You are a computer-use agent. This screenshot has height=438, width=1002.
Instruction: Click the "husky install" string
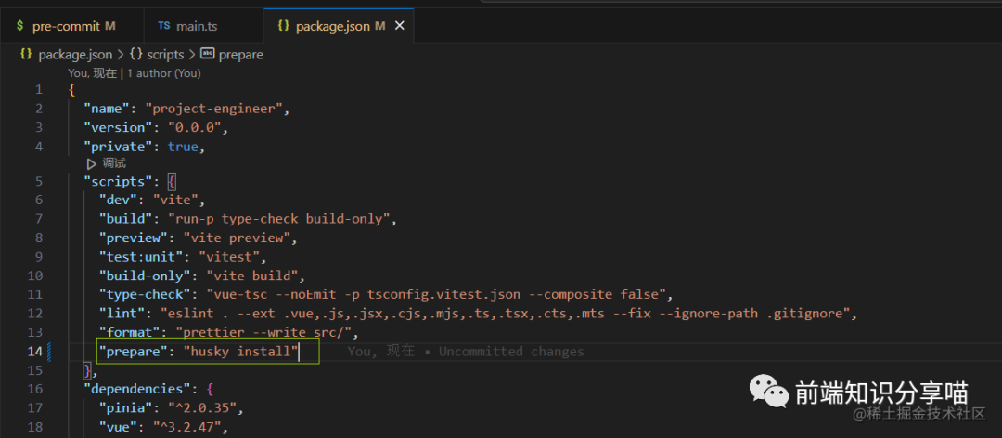point(240,351)
